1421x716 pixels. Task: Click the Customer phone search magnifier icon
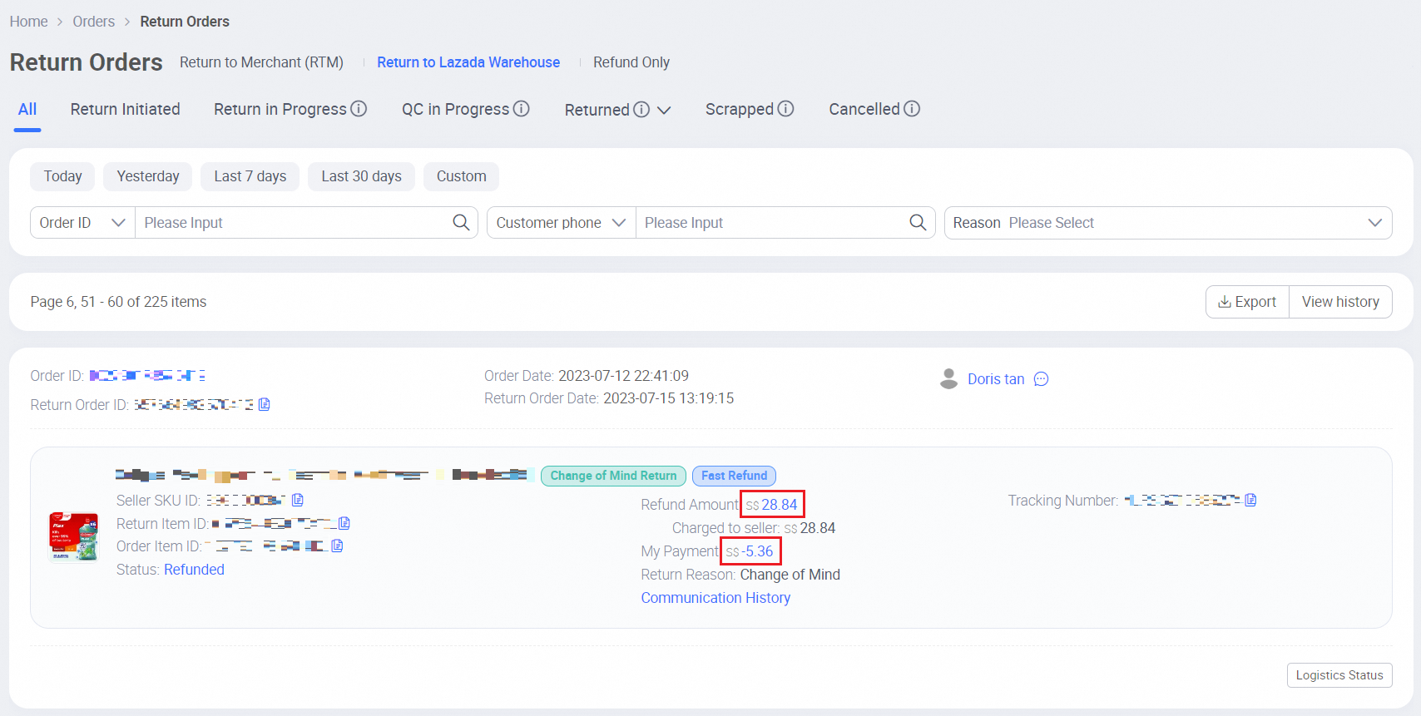[x=918, y=223]
